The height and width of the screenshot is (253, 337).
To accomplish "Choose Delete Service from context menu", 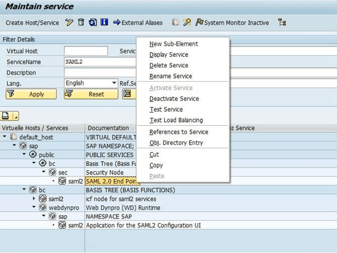I will point(169,65).
